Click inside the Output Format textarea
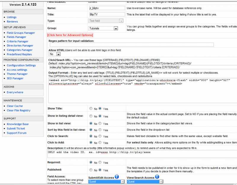This screenshot has width=237, height=185. click(143, 91)
